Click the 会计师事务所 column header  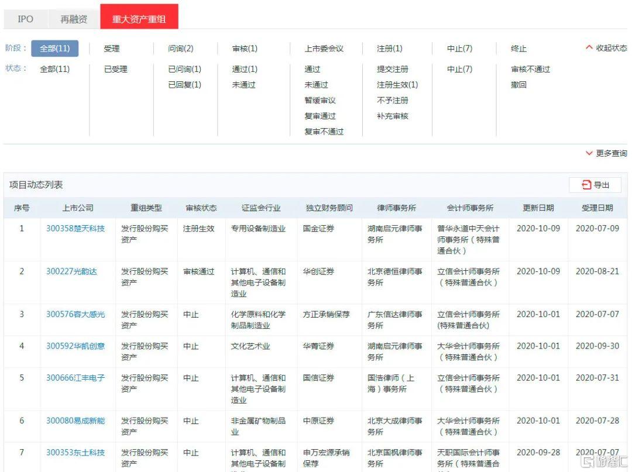pyautogui.click(x=470, y=208)
